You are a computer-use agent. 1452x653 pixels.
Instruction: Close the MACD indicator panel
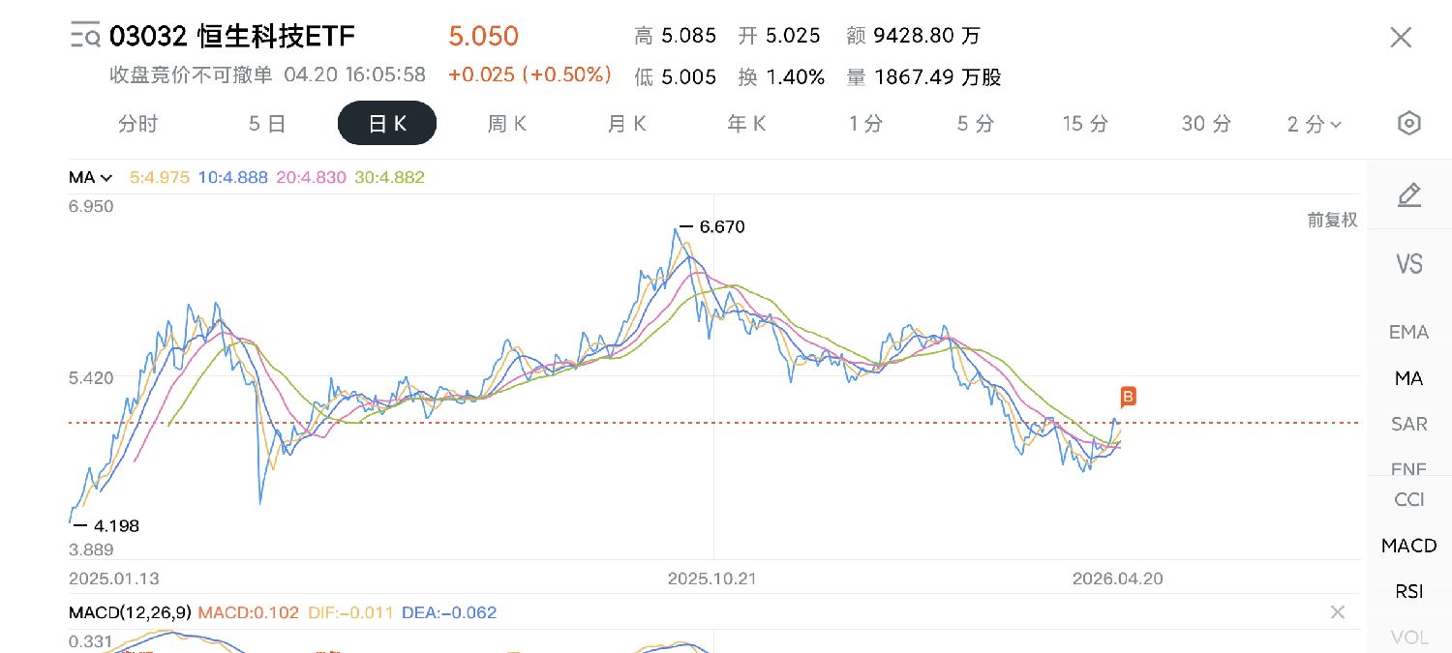pyautogui.click(x=1338, y=612)
